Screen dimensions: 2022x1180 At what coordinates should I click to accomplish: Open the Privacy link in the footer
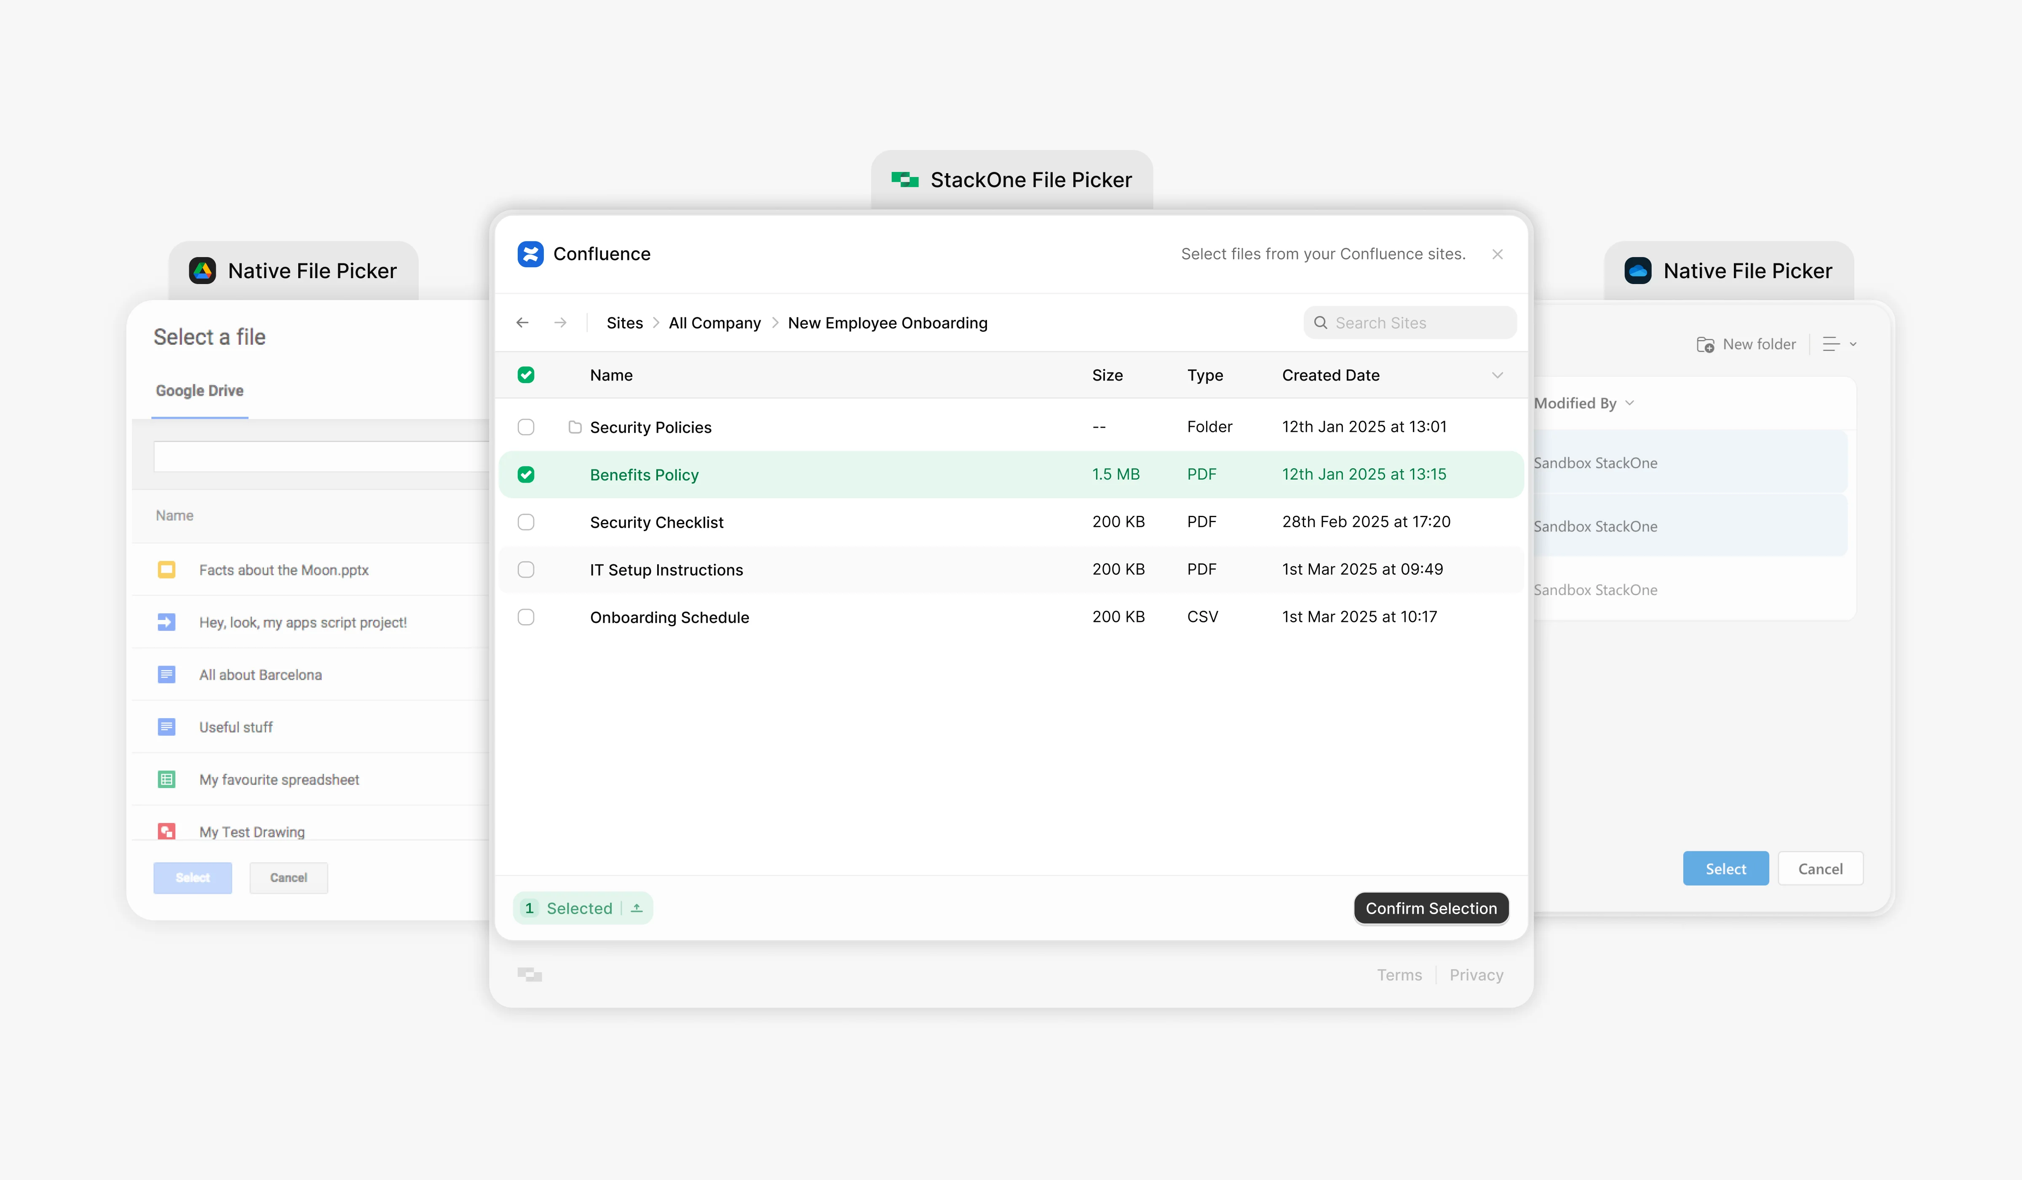click(1476, 974)
